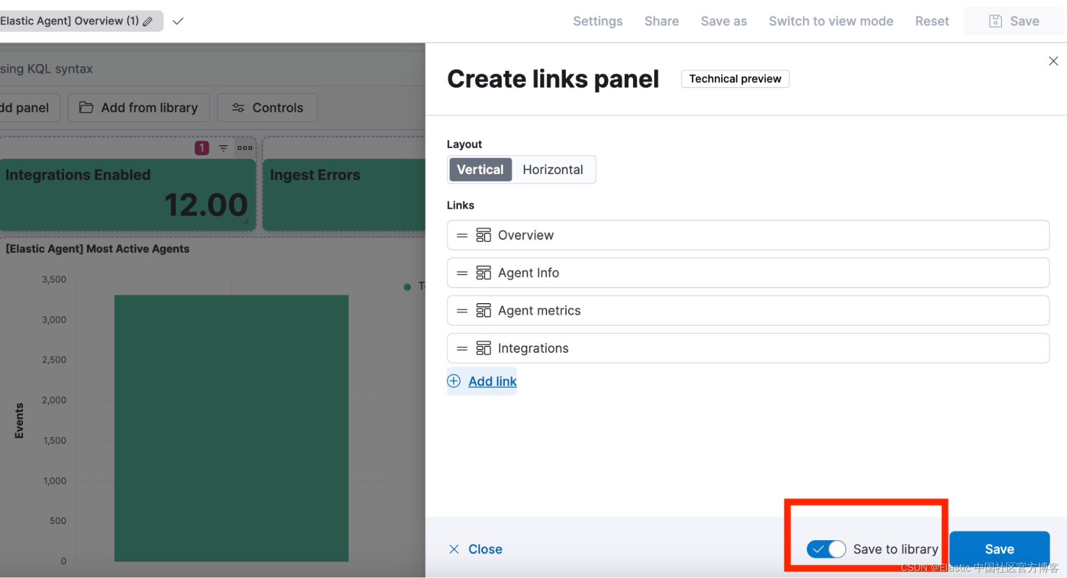Click the red notification badge showing 1
The width and height of the screenshot is (1067, 578).
201,148
